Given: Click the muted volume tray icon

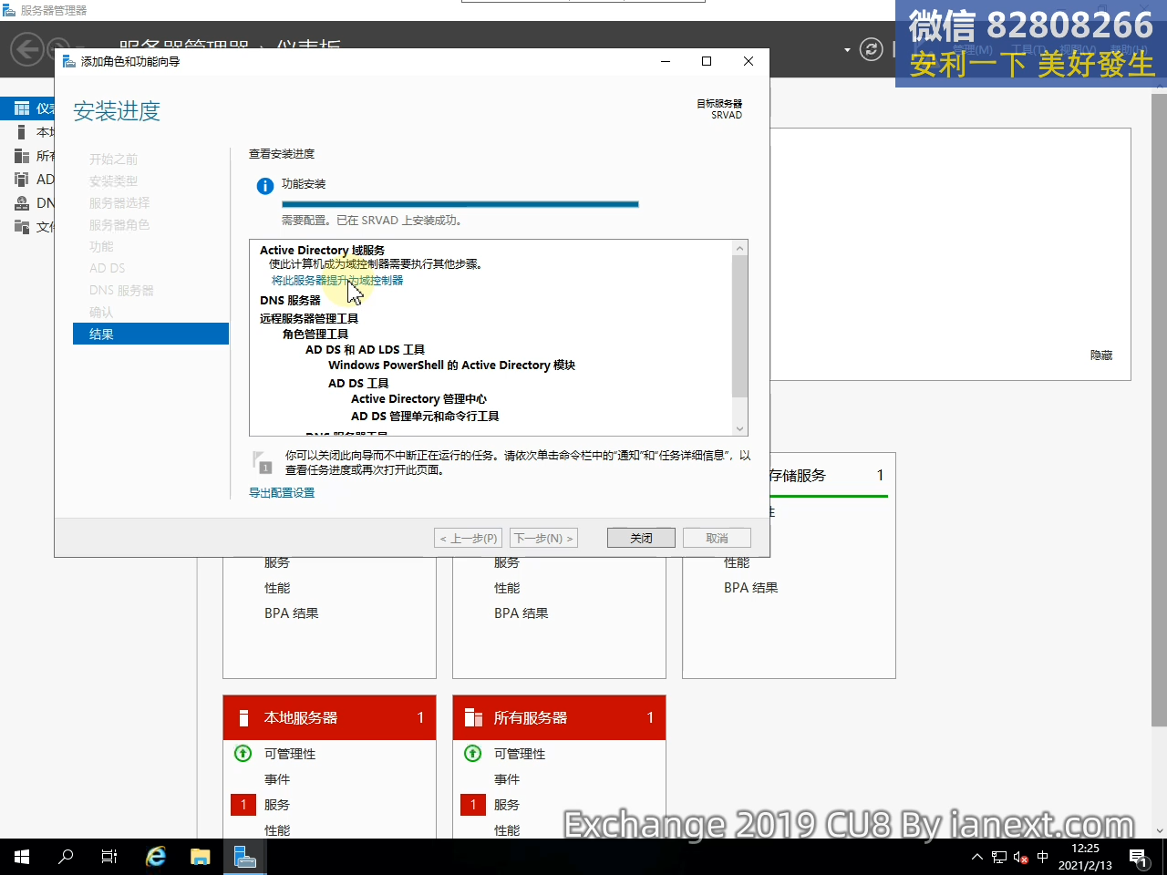Looking at the screenshot, I should (1021, 857).
